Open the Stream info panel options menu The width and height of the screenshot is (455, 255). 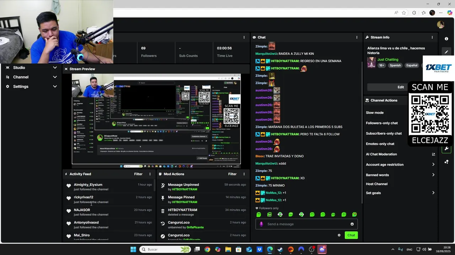pyautogui.click(x=432, y=37)
